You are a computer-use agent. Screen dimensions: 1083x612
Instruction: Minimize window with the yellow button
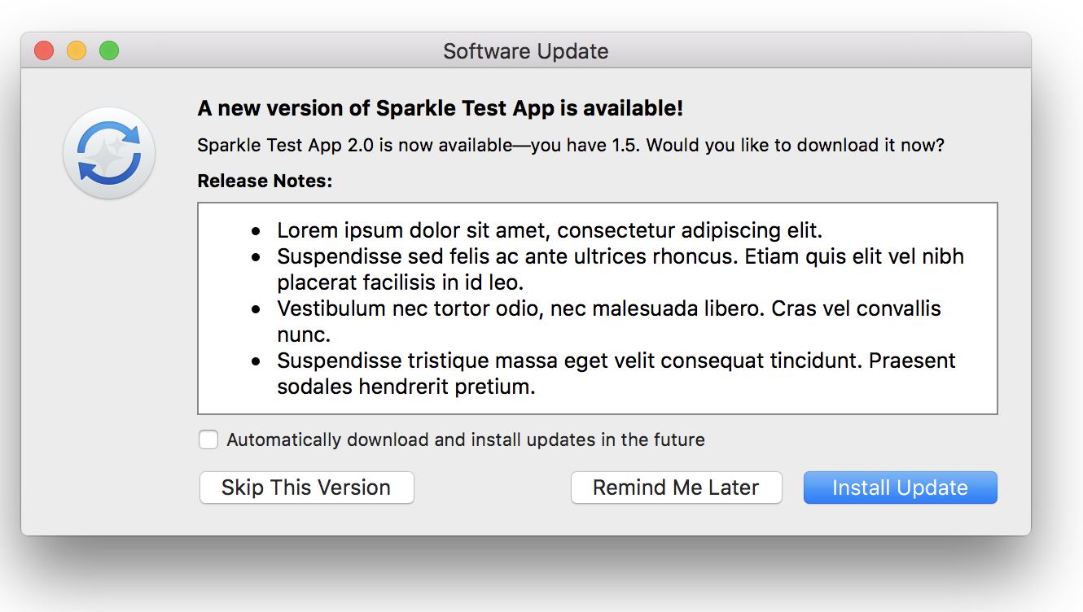[77, 50]
